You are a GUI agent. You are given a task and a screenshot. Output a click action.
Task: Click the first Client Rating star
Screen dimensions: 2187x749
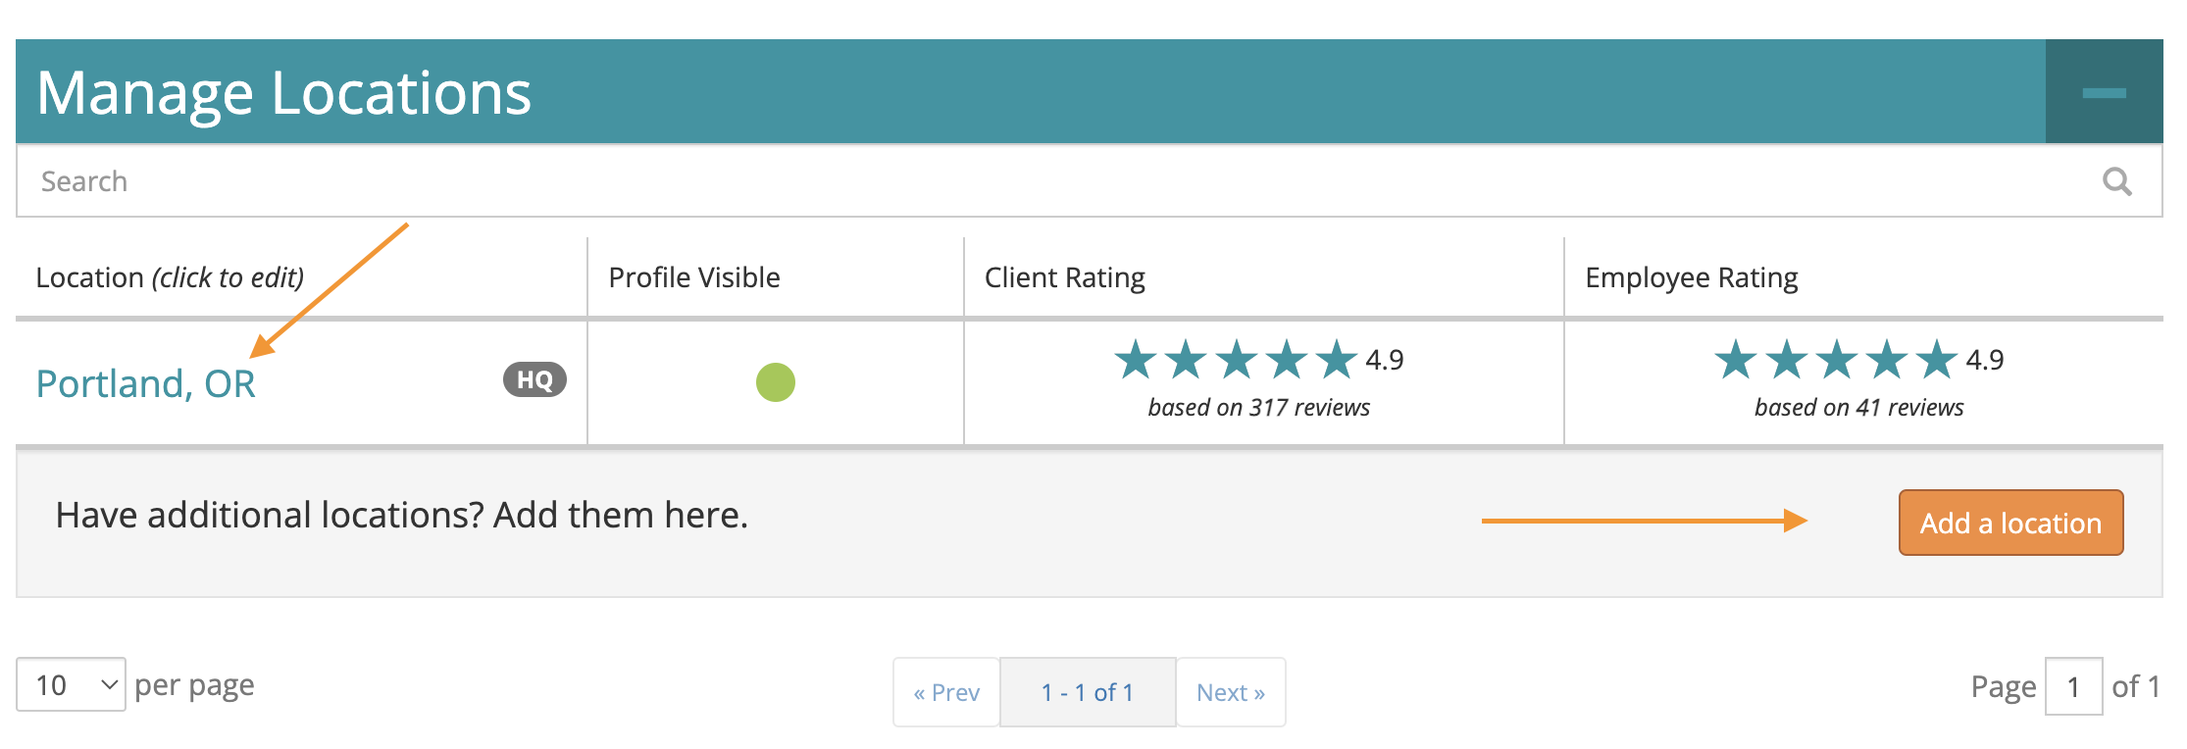click(x=1136, y=360)
